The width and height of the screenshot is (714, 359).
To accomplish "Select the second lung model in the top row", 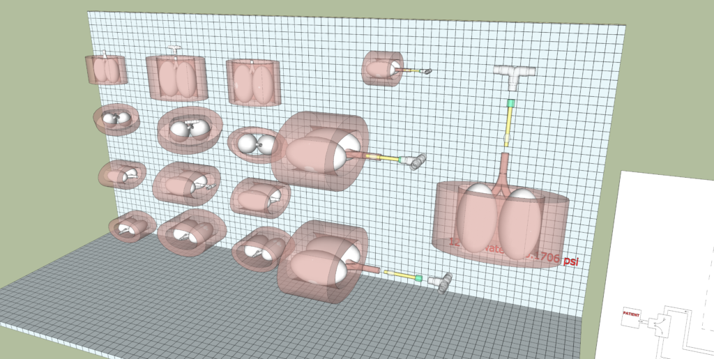I will click(176, 78).
